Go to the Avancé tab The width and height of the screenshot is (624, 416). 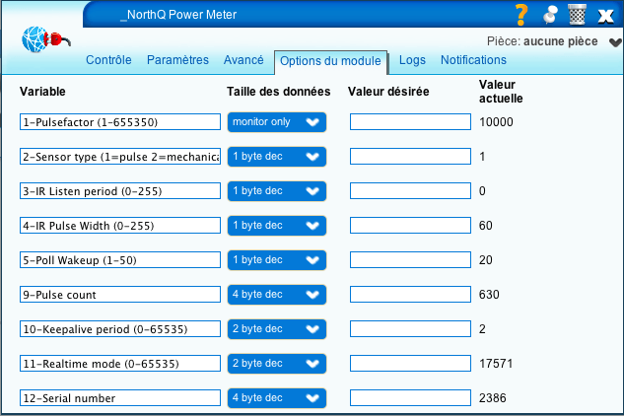[x=243, y=60]
